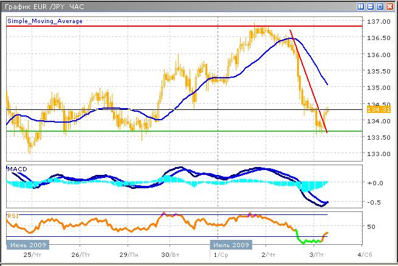Screen dimensions: 398x266
Task: Click the Simple_Moving_Average indicator label
Action: 45,21
